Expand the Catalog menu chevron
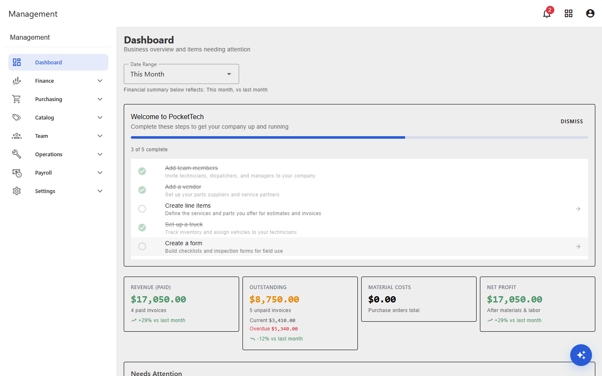The image size is (602, 376). click(x=100, y=117)
